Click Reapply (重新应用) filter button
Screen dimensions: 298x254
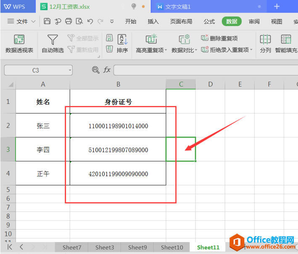point(83,50)
